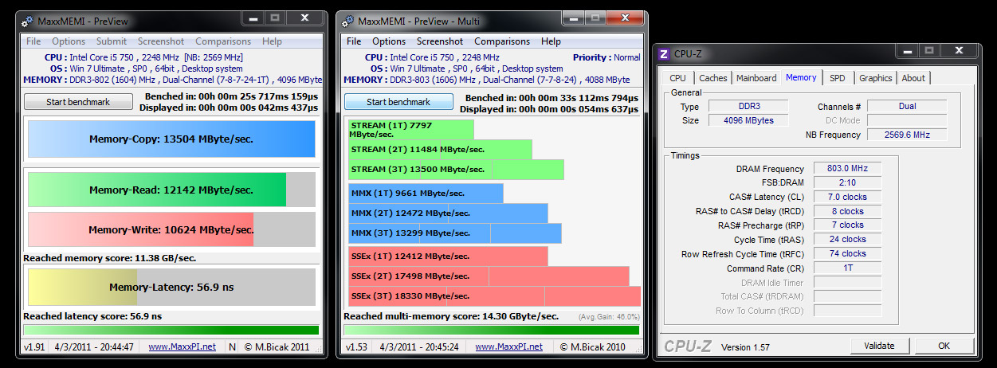Click the v1.91 status bar entry
The height and width of the screenshot is (368, 997).
point(33,347)
